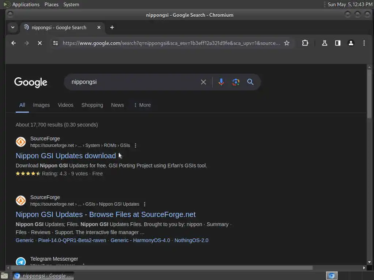Switch to Images results
The width and height of the screenshot is (374, 280).
click(x=41, y=105)
